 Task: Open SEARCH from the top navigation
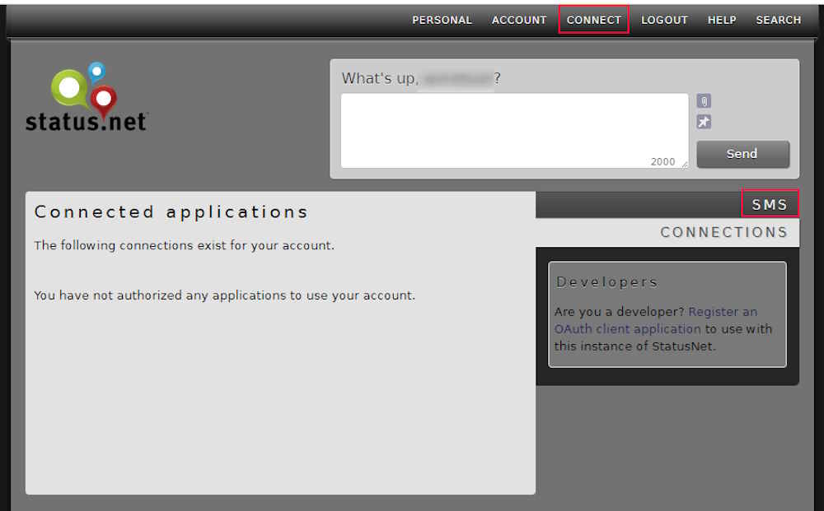pyautogui.click(x=778, y=20)
